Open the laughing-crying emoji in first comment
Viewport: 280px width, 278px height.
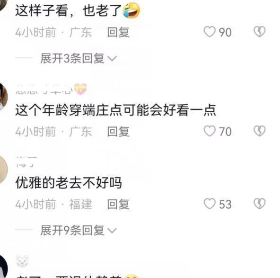click(x=131, y=10)
